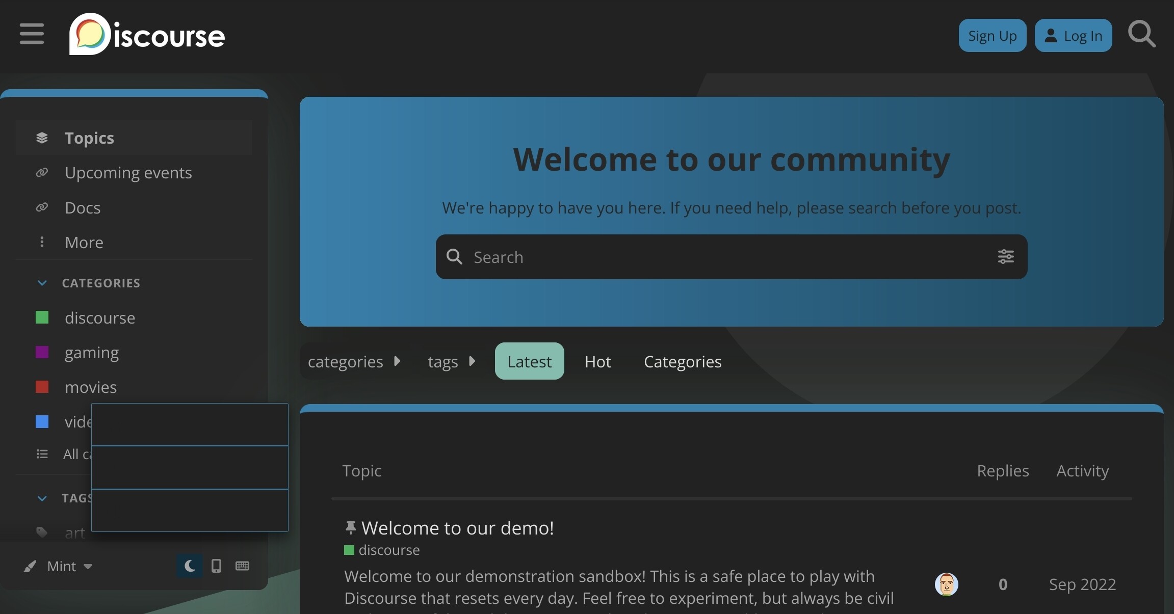Click the Log In button

pyautogui.click(x=1073, y=36)
